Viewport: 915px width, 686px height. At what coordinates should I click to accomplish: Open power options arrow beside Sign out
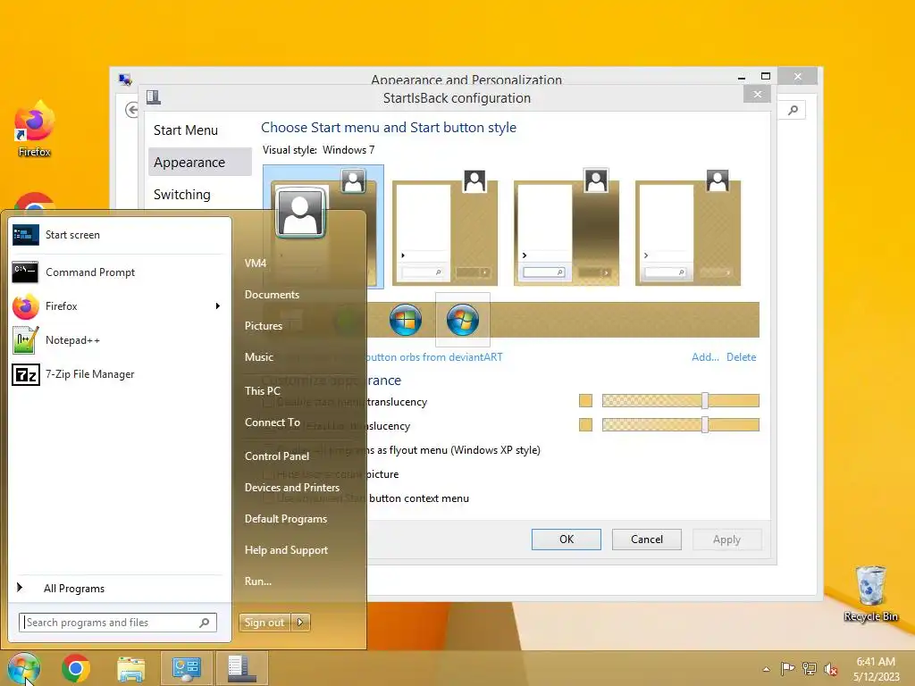(x=300, y=623)
